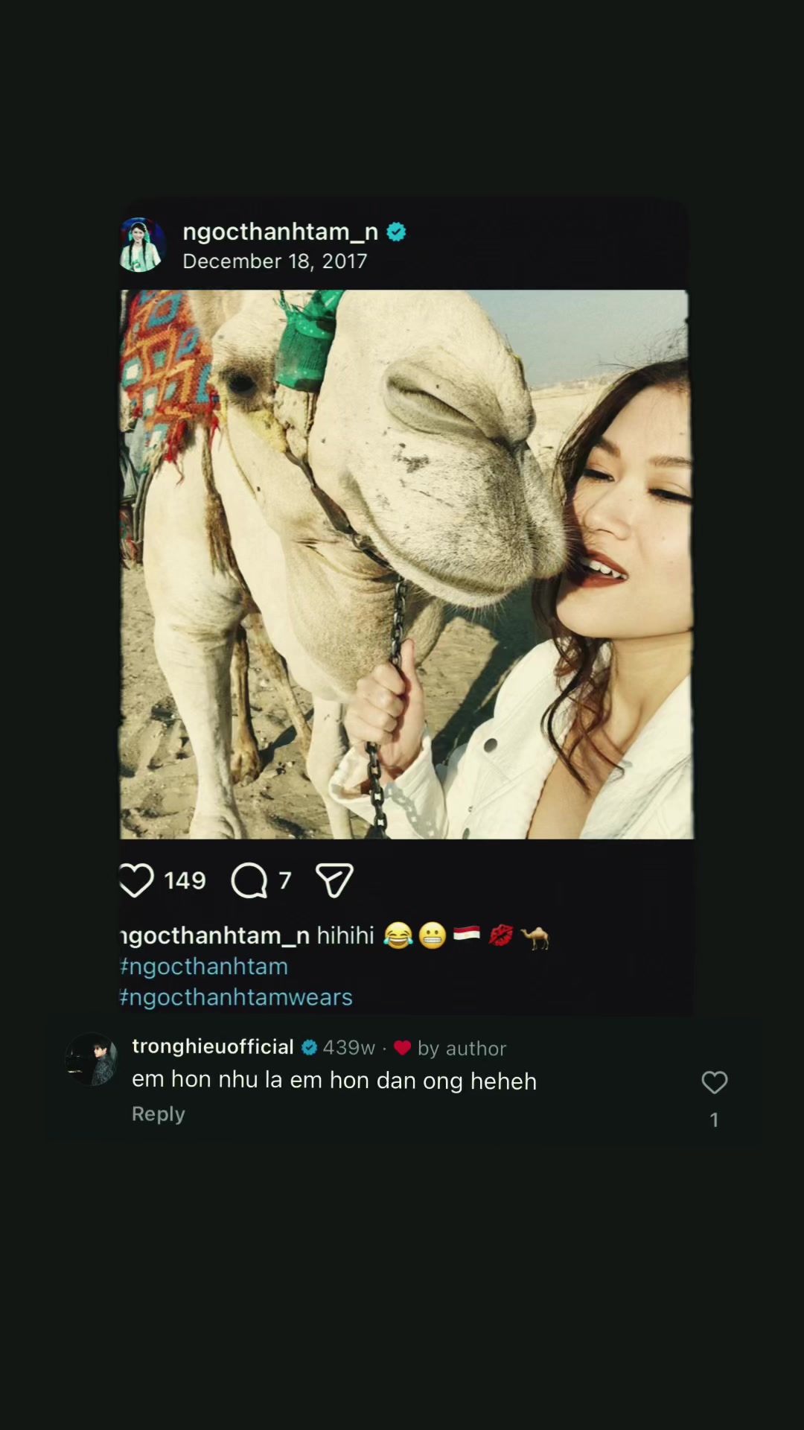Open the #ngocthanhtamwears hashtag
This screenshot has width=804, height=1430.
tap(236, 997)
